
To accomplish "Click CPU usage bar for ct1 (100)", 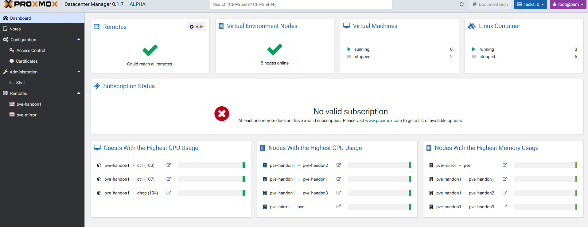I will coord(211,165).
